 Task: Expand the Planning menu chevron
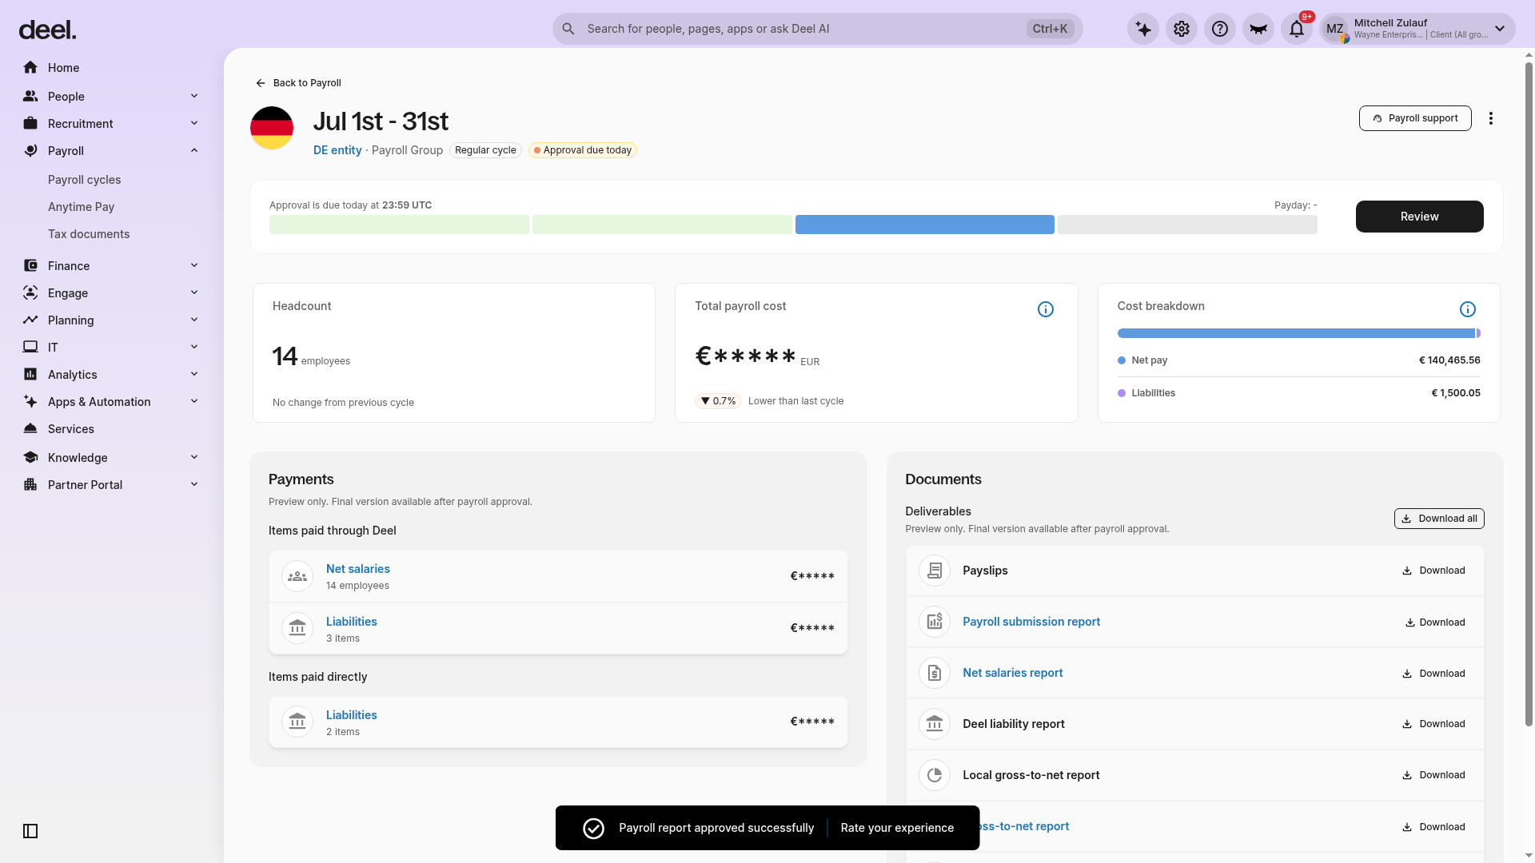coord(194,320)
